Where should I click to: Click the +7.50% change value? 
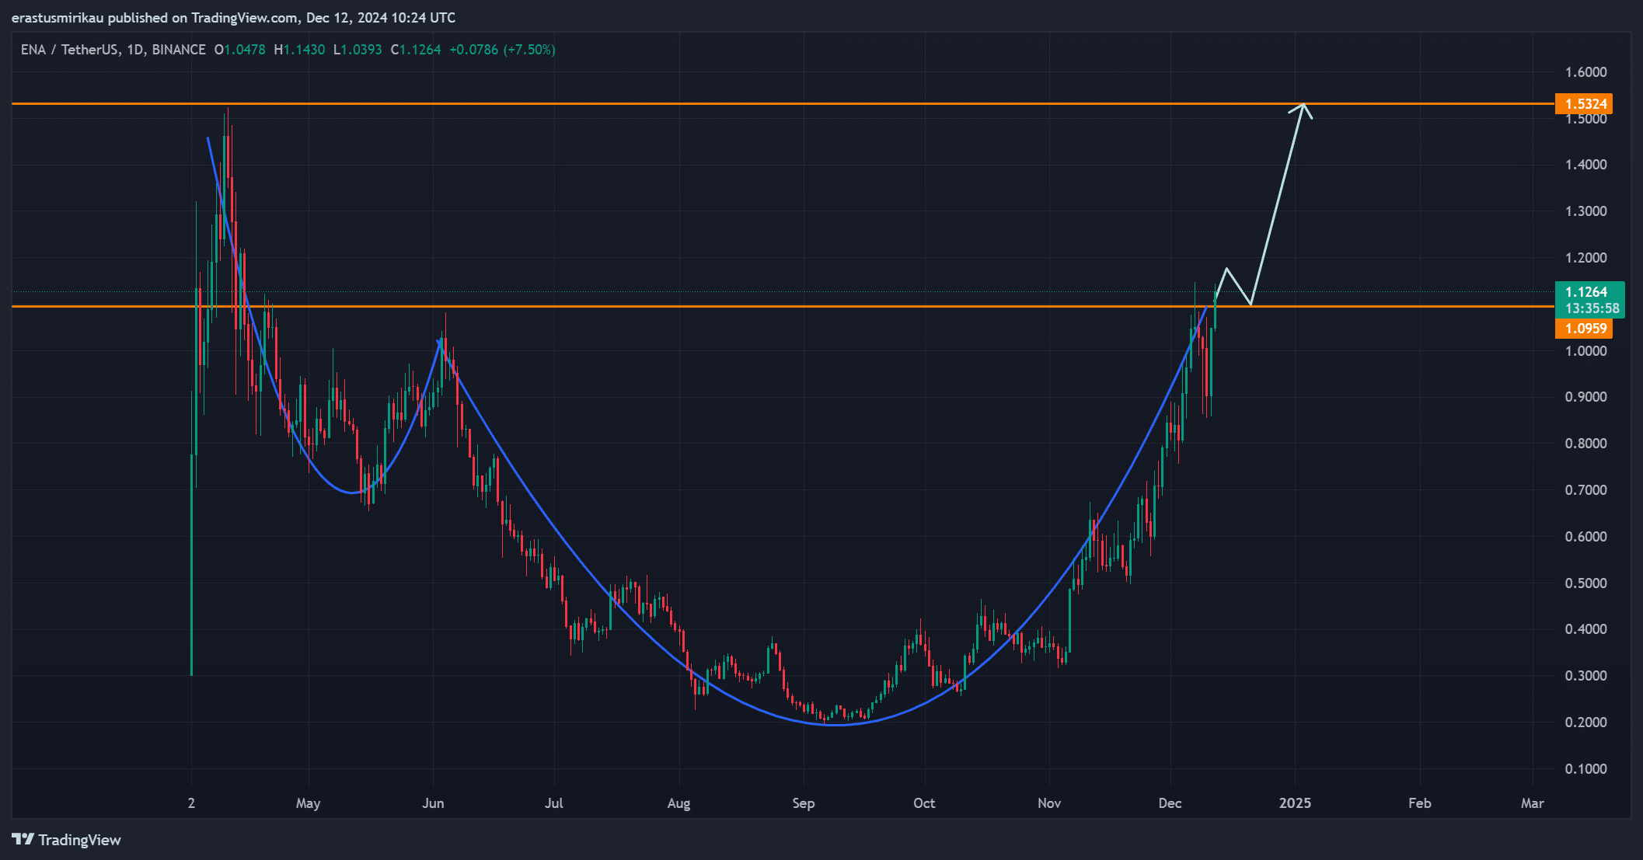tap(529, 50)
